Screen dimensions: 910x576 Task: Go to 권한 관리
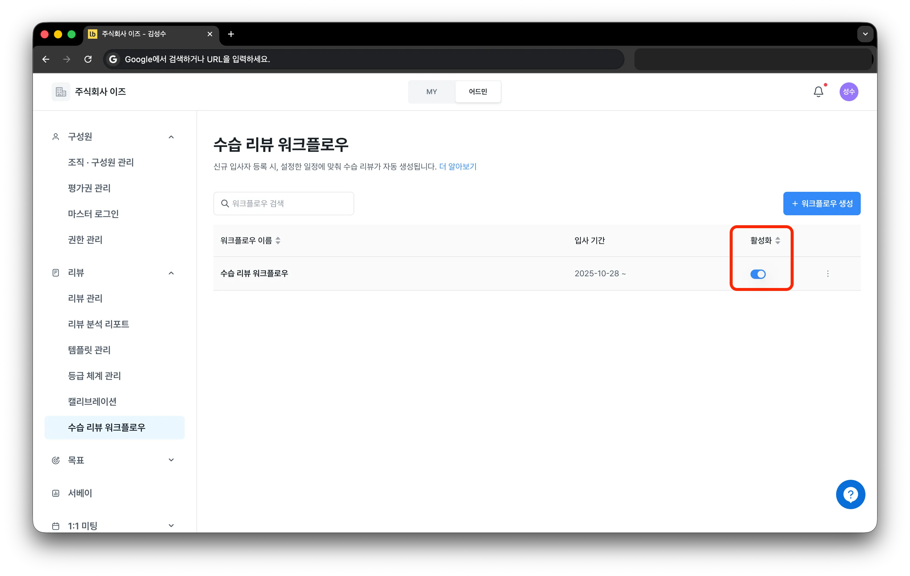point(85,240)
